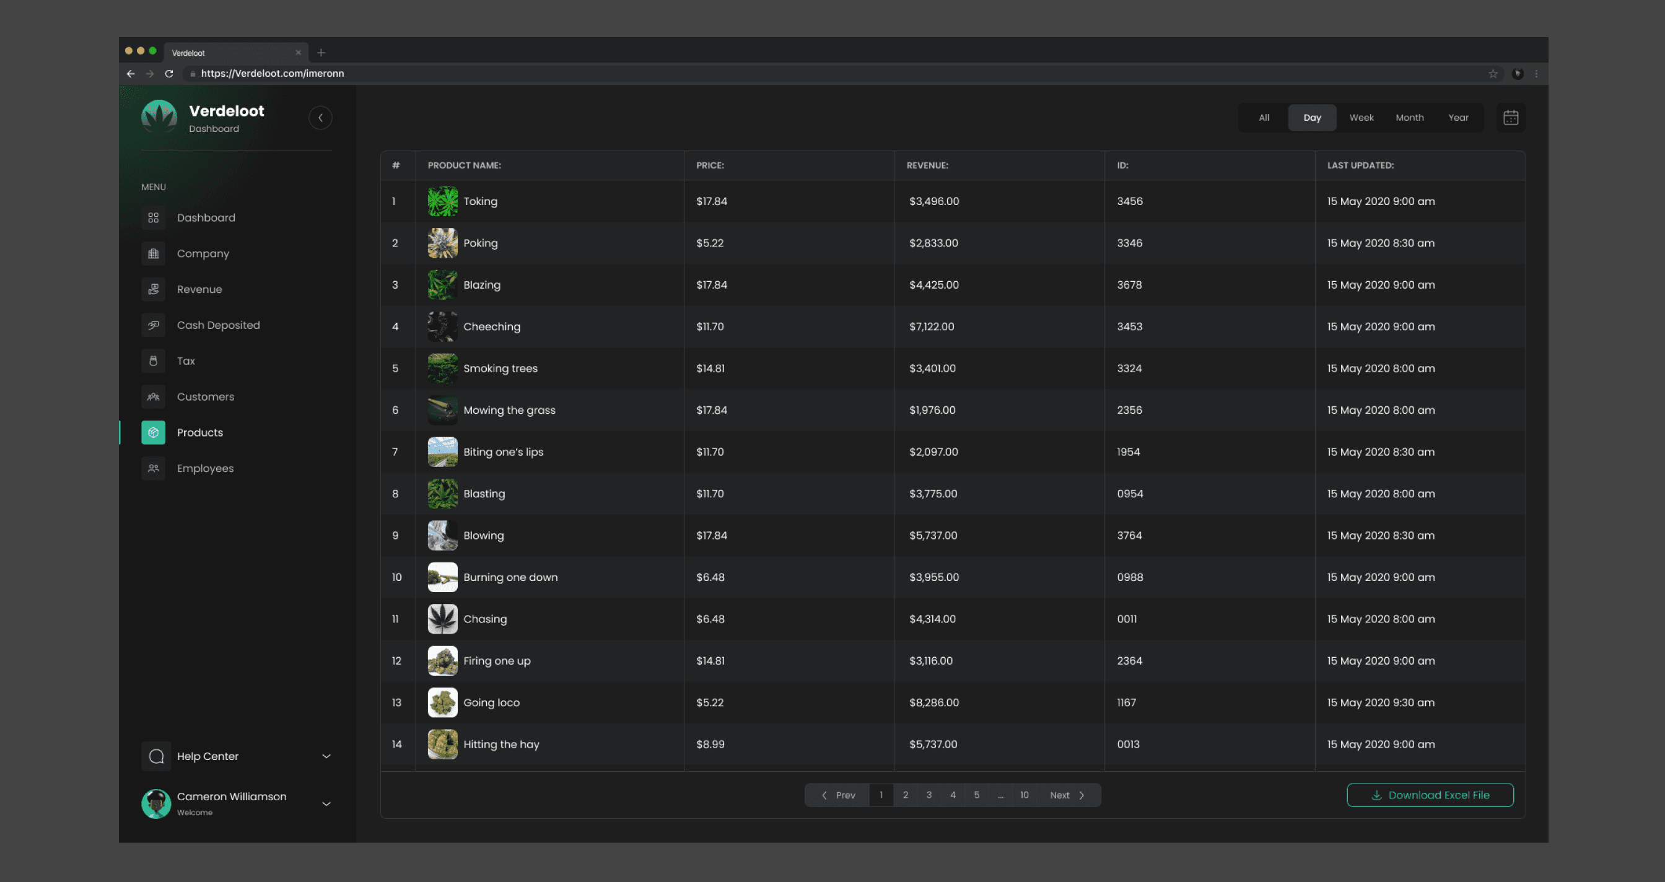Click the Dashboard grid icon in menu
Viewport: 1665px width, 882px height.
coord(153,218)
